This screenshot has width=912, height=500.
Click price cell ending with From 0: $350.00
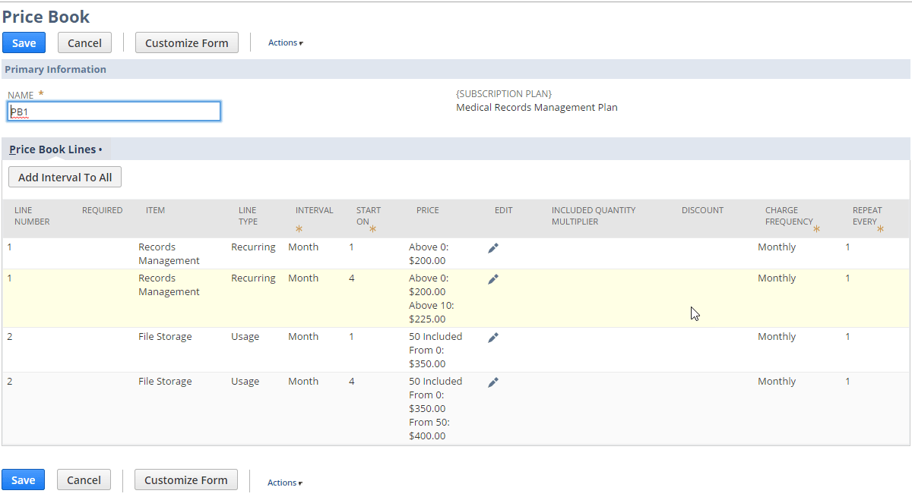pos(435,350)
